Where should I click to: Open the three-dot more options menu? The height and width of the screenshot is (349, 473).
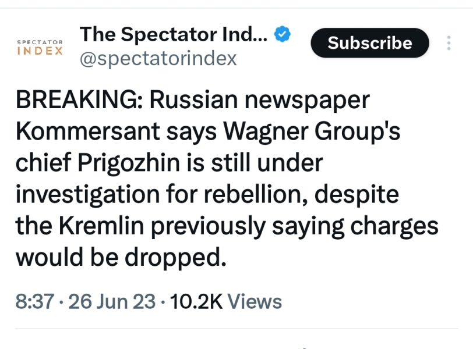point(449,43)
